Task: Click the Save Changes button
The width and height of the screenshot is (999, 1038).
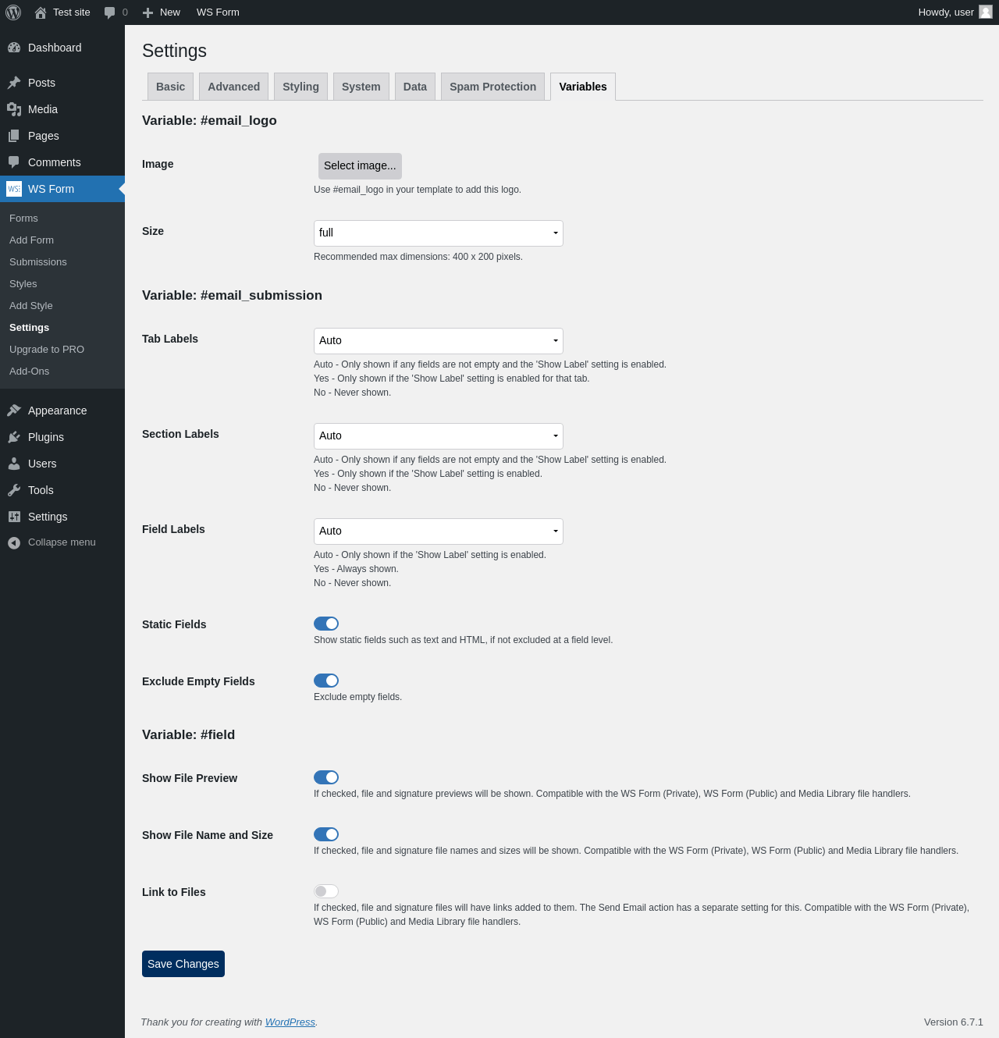Action: tap(183, 964)
